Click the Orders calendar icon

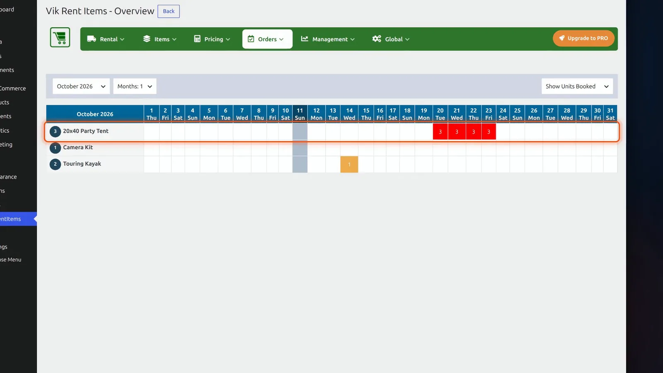(x=251, y=39)
